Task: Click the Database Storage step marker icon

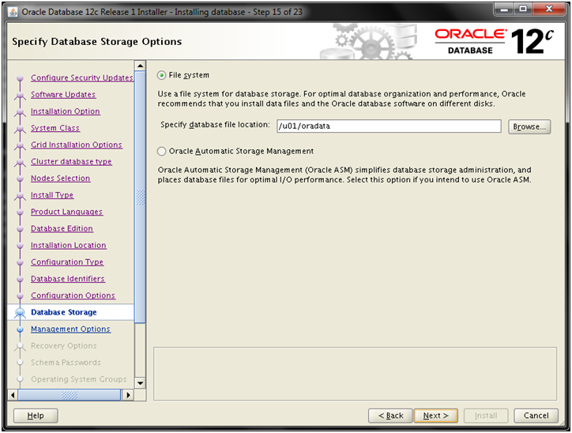Action: click(x=20, y=313)
